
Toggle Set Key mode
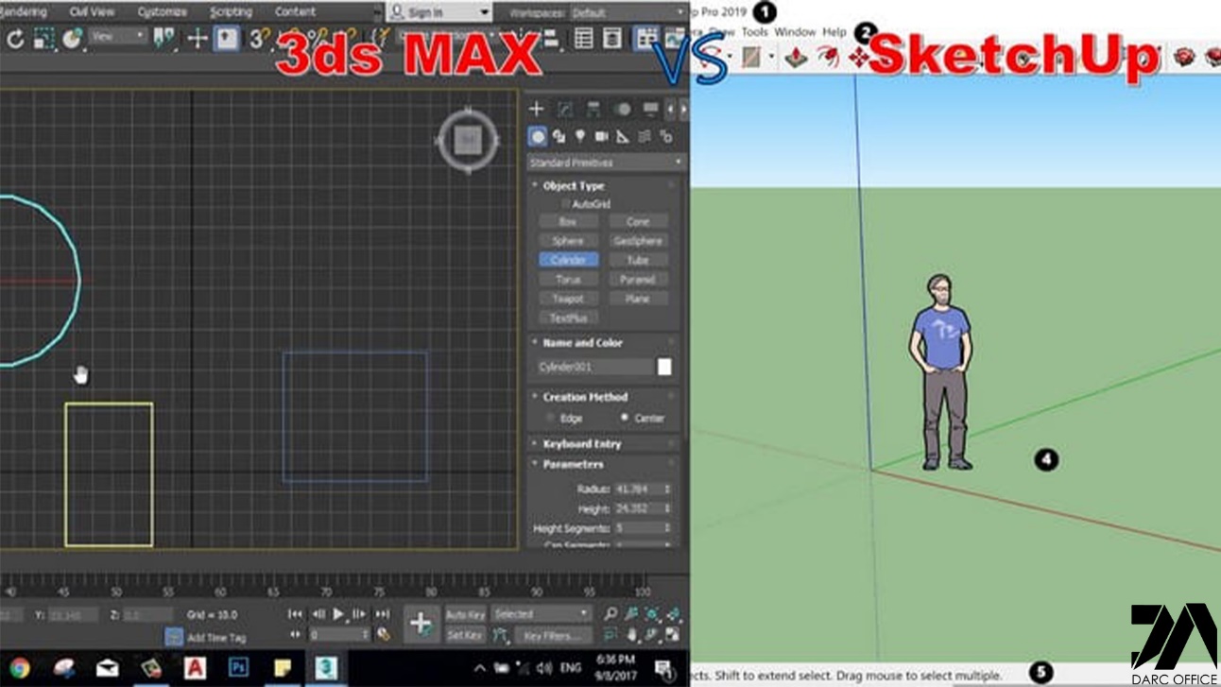tap(465, 636)
